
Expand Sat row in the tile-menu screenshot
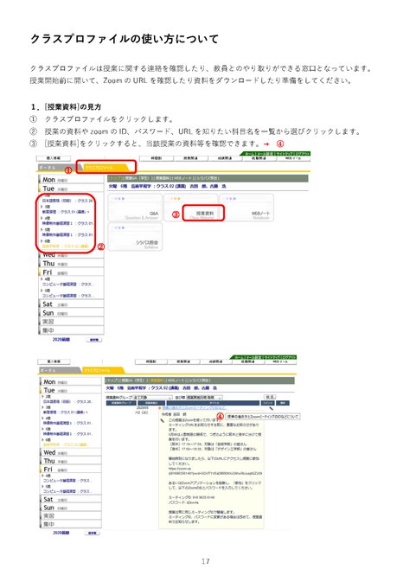71,304
